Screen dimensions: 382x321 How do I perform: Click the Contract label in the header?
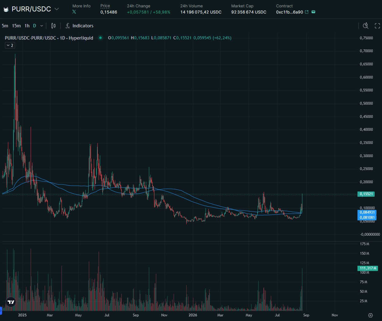[x=284, y=6]
